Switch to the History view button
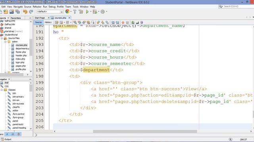Screen dimensions: 254x142 coord(48,22)
